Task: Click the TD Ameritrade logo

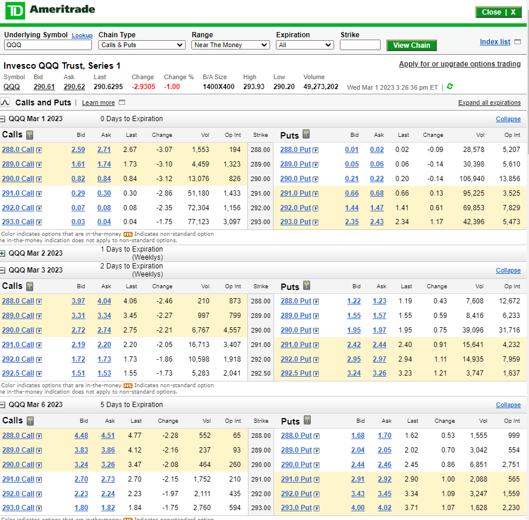Action: [x=50, y=10]
